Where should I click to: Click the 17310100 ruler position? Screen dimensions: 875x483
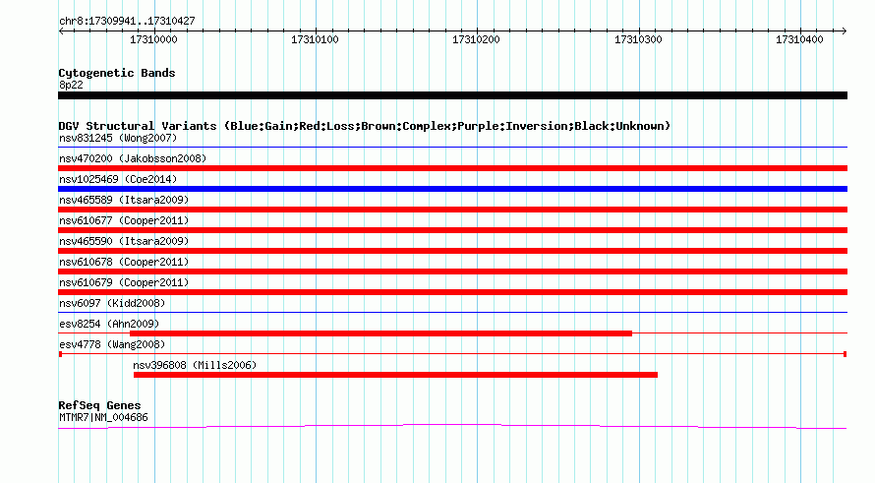pyautogui.click(x=315, y=39)
